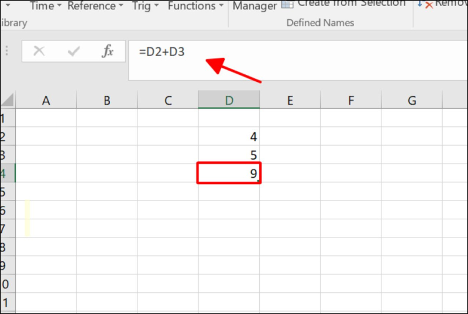Select cell D4 containing 9
The height and width of the screenshot is (314, 468).
229,173
